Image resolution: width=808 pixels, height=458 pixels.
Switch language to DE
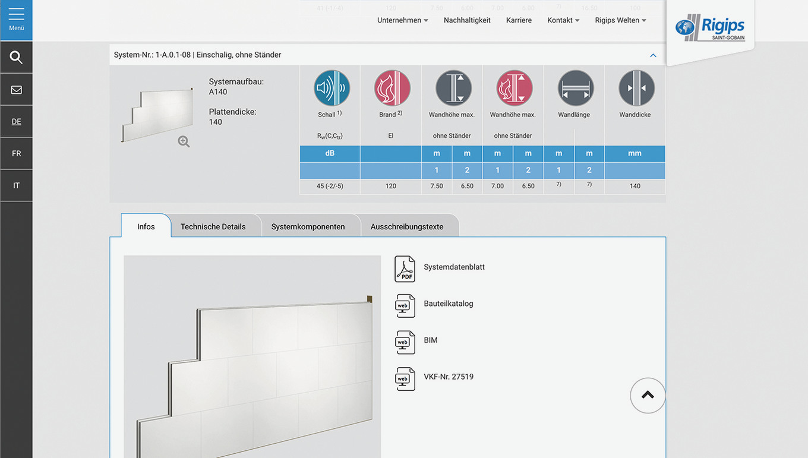pyautogui.click(x=16, y=122)
